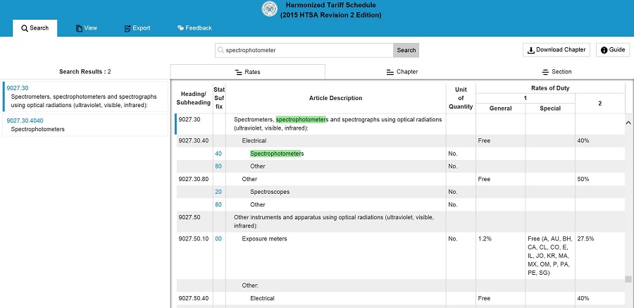Click stat suffix 20 for Spectroscopes
The width and height of the screenshot is (634, 308).
point(218,192)
